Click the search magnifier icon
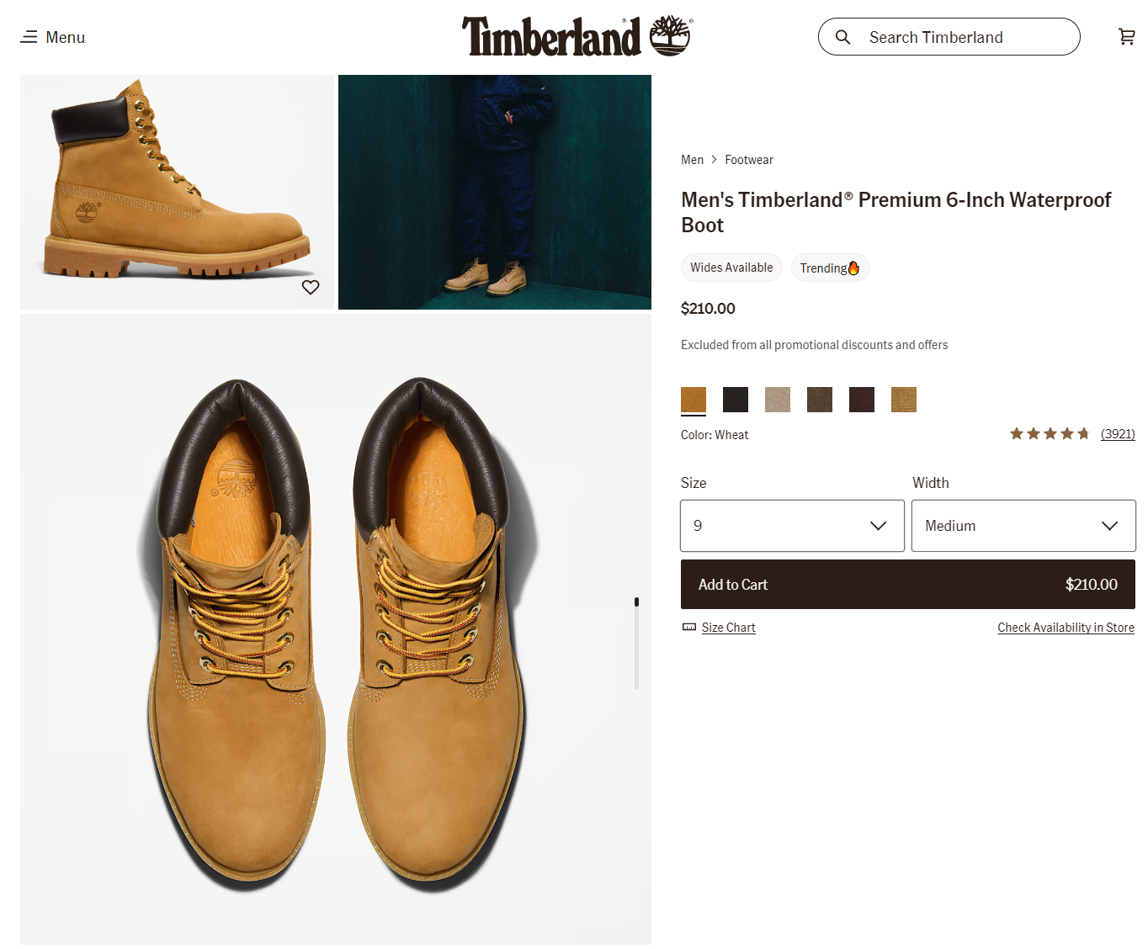 (842, 37)
